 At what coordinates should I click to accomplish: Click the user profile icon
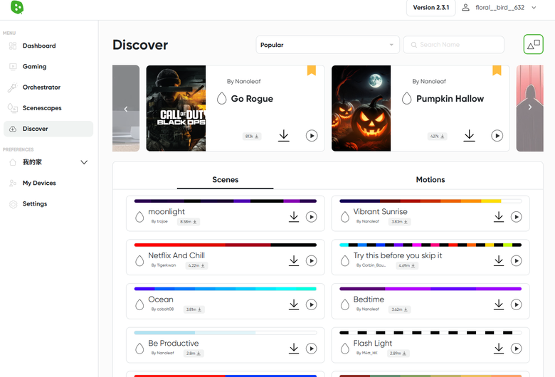pyautogui.click(x=465, y=7)
